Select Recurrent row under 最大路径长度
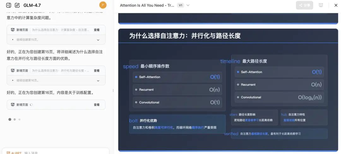The height and width of the screenshot is (154, 341). [279, 85]
